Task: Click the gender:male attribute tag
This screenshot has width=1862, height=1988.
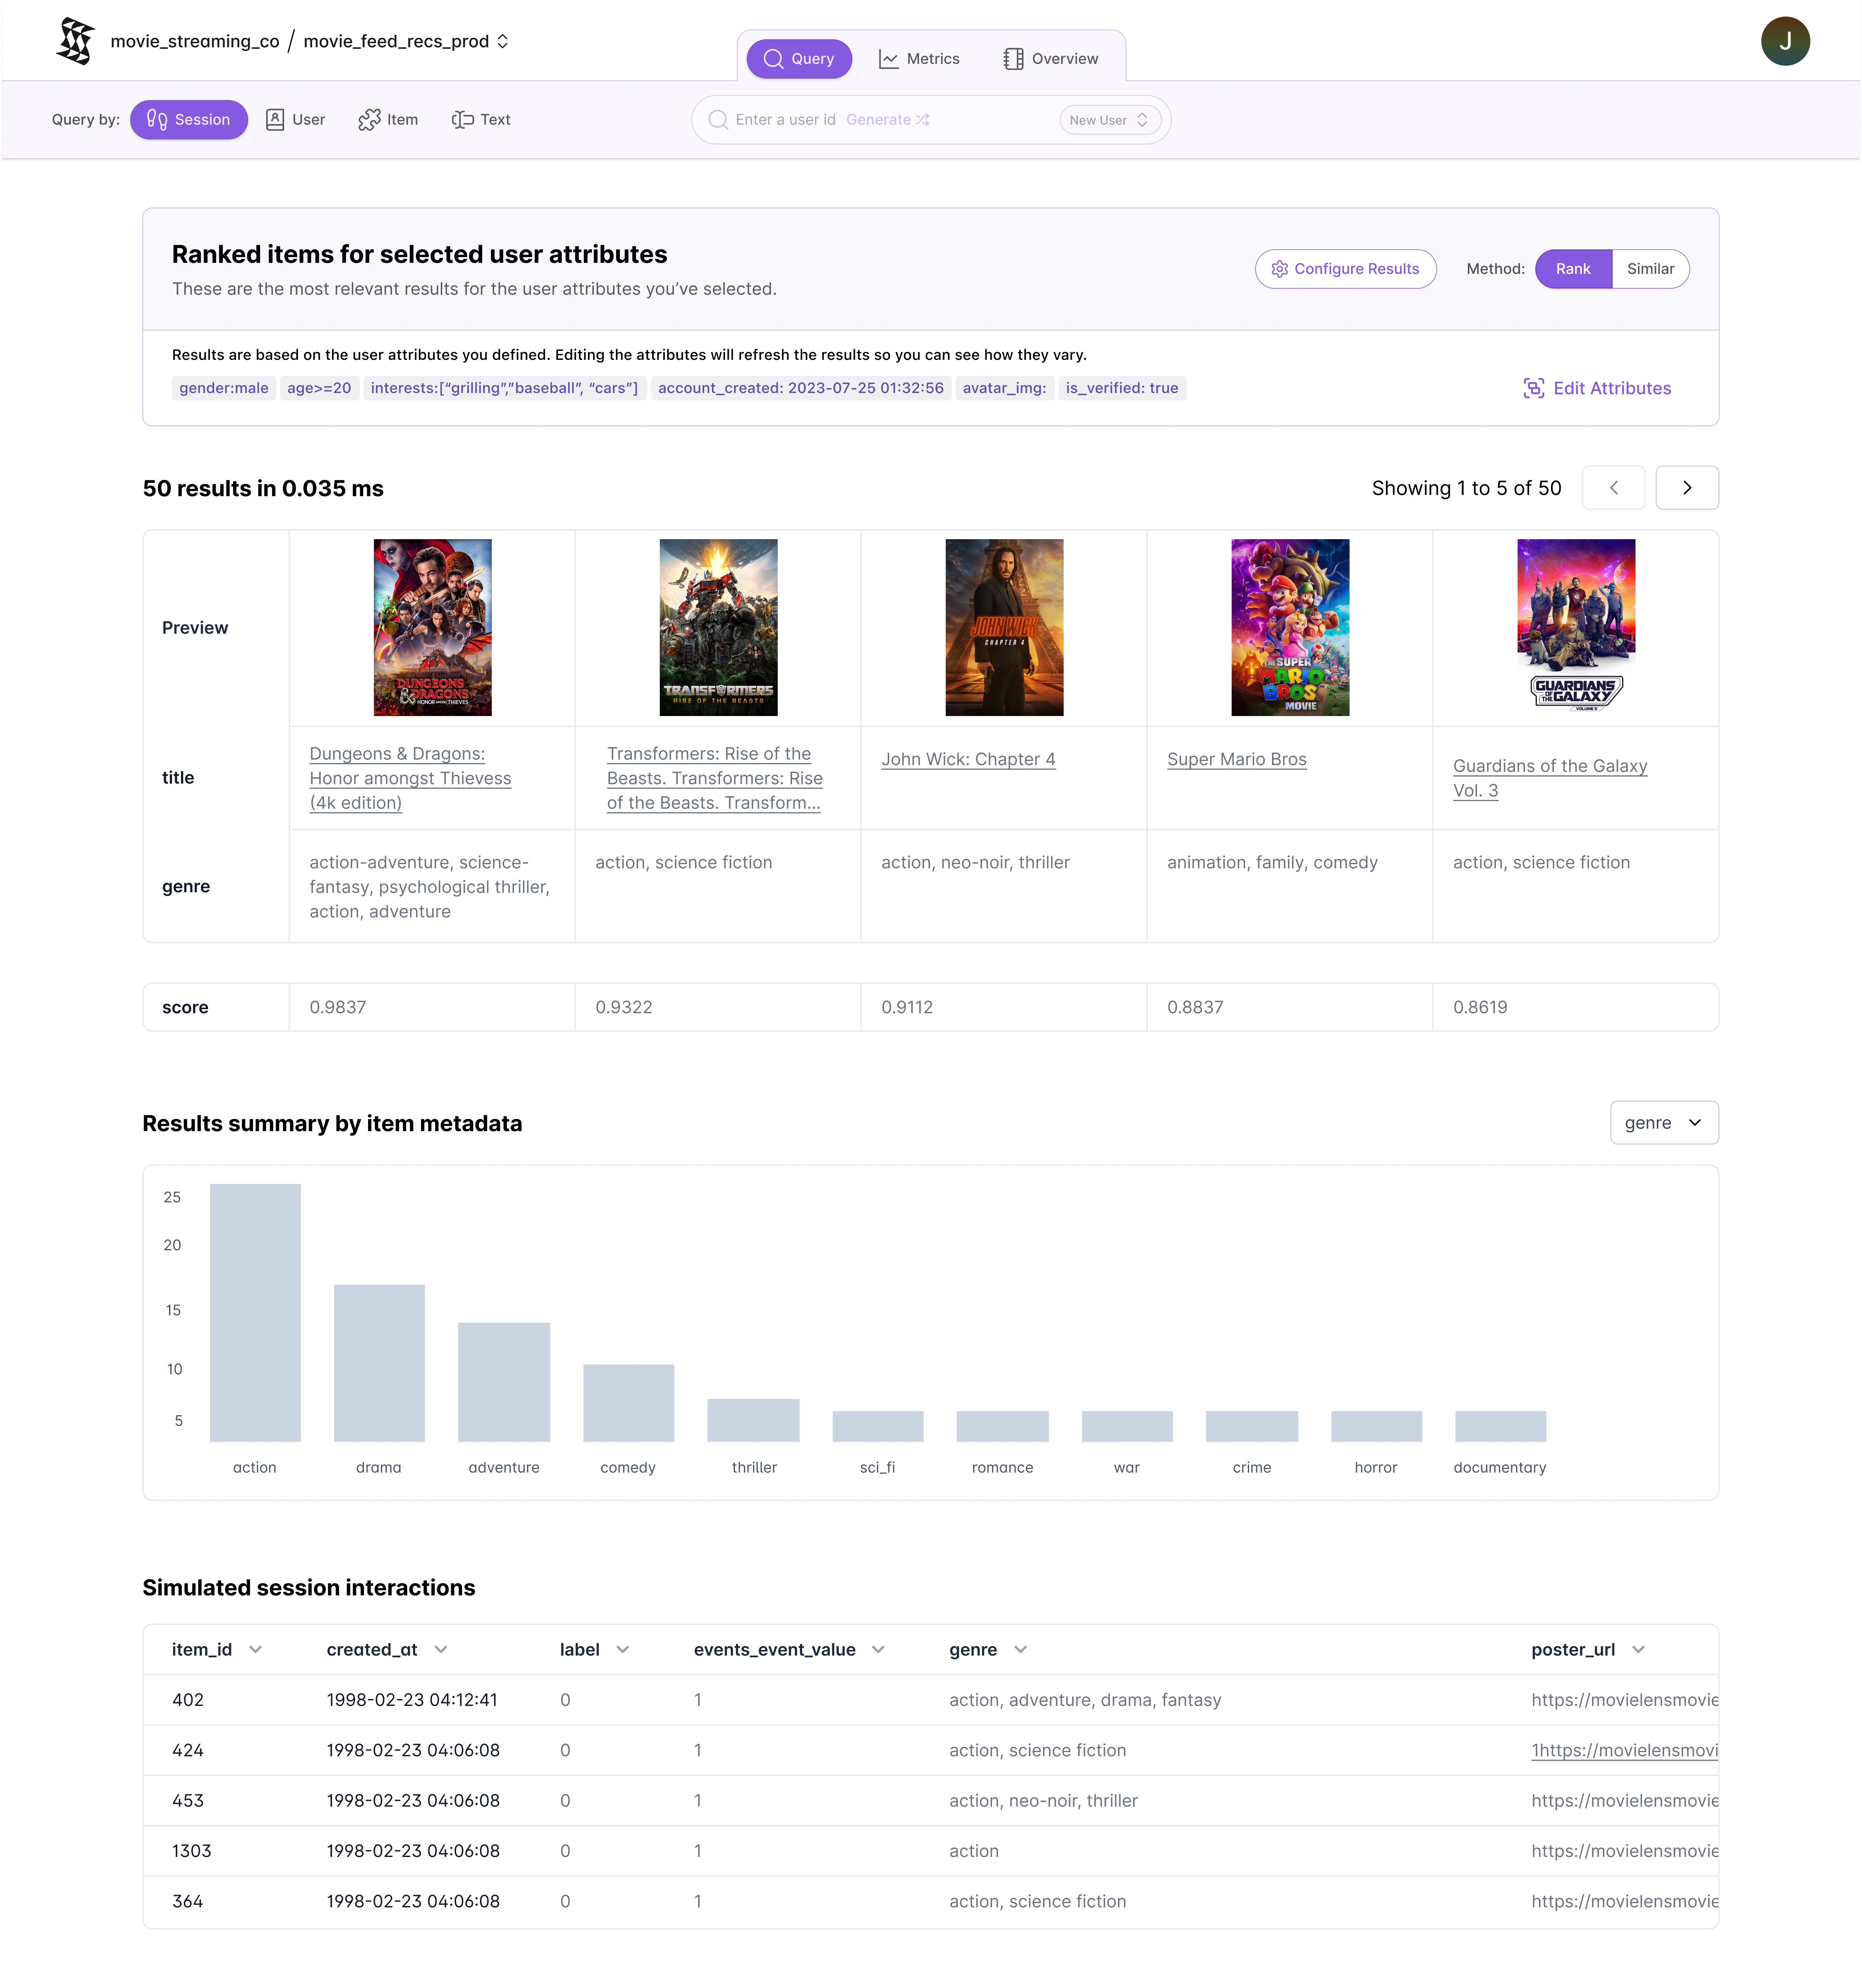Action: click(224, 388)
